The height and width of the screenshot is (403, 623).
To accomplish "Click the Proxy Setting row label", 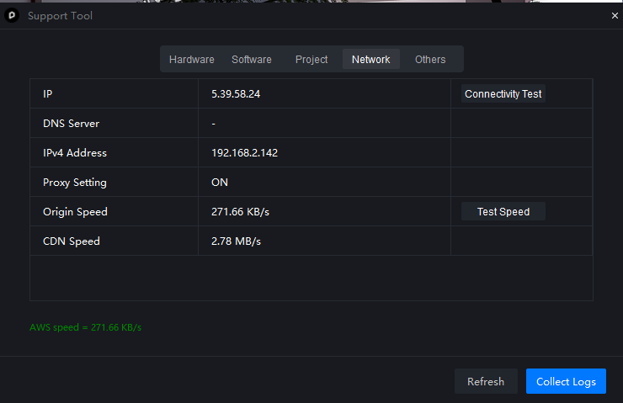I will (74, 183).
